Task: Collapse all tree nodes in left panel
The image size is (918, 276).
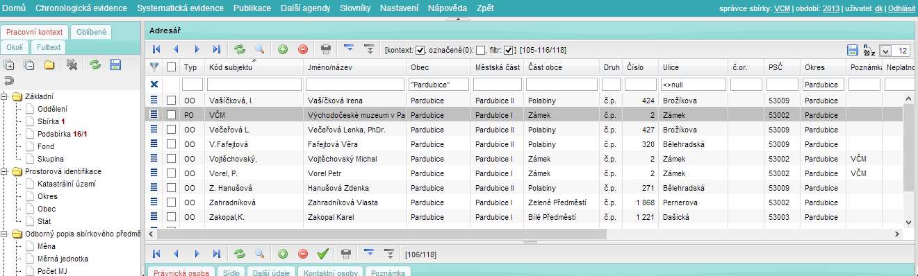Action: tap(28, 64)
